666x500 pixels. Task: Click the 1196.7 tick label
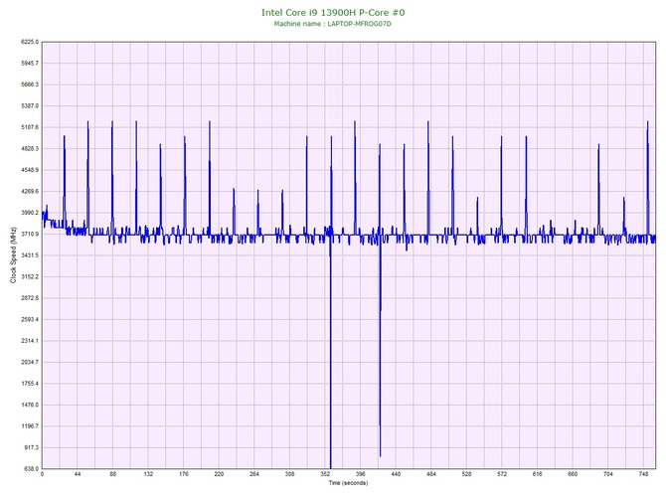[30, 426]
